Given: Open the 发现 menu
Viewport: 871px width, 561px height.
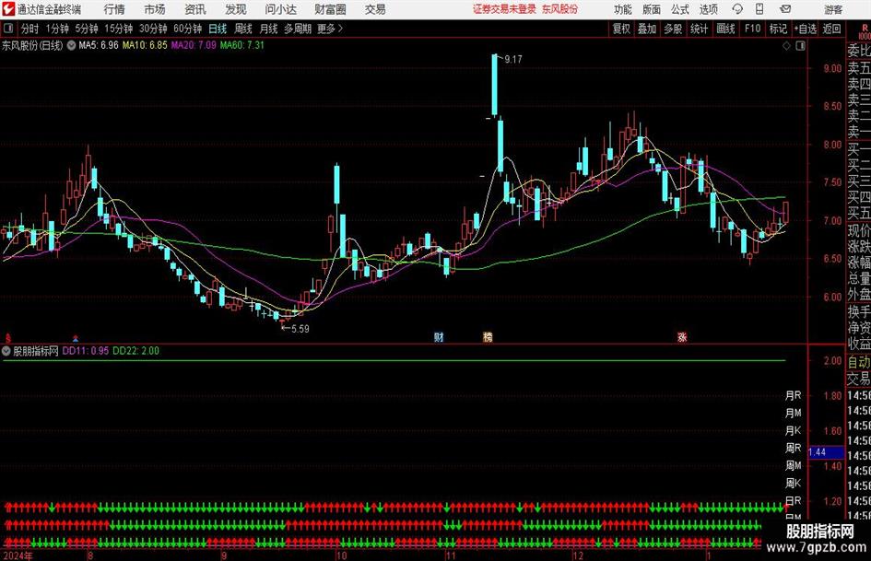Looking at the screenshot, I should (x=236, y=9).
